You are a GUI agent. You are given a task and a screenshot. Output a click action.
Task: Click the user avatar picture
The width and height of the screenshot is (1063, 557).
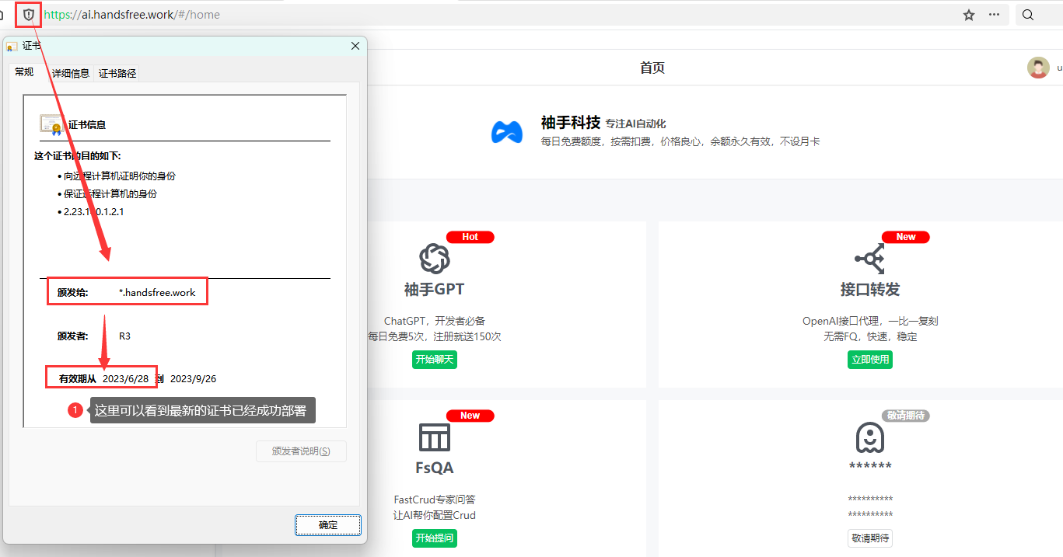(x=1037, y=68)
